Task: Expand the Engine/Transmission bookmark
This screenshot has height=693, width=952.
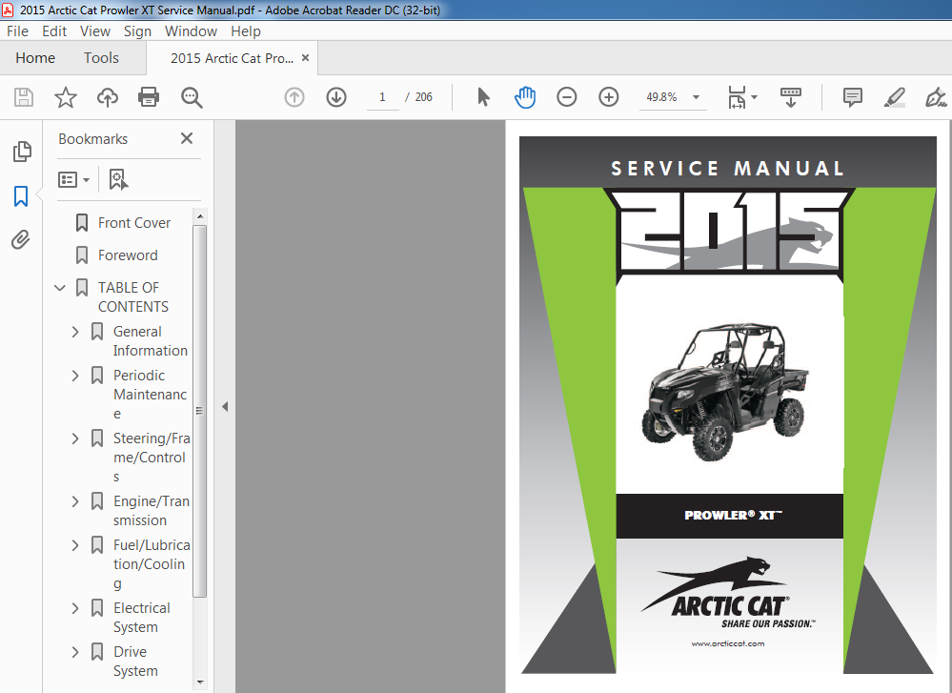Action: 75,501
